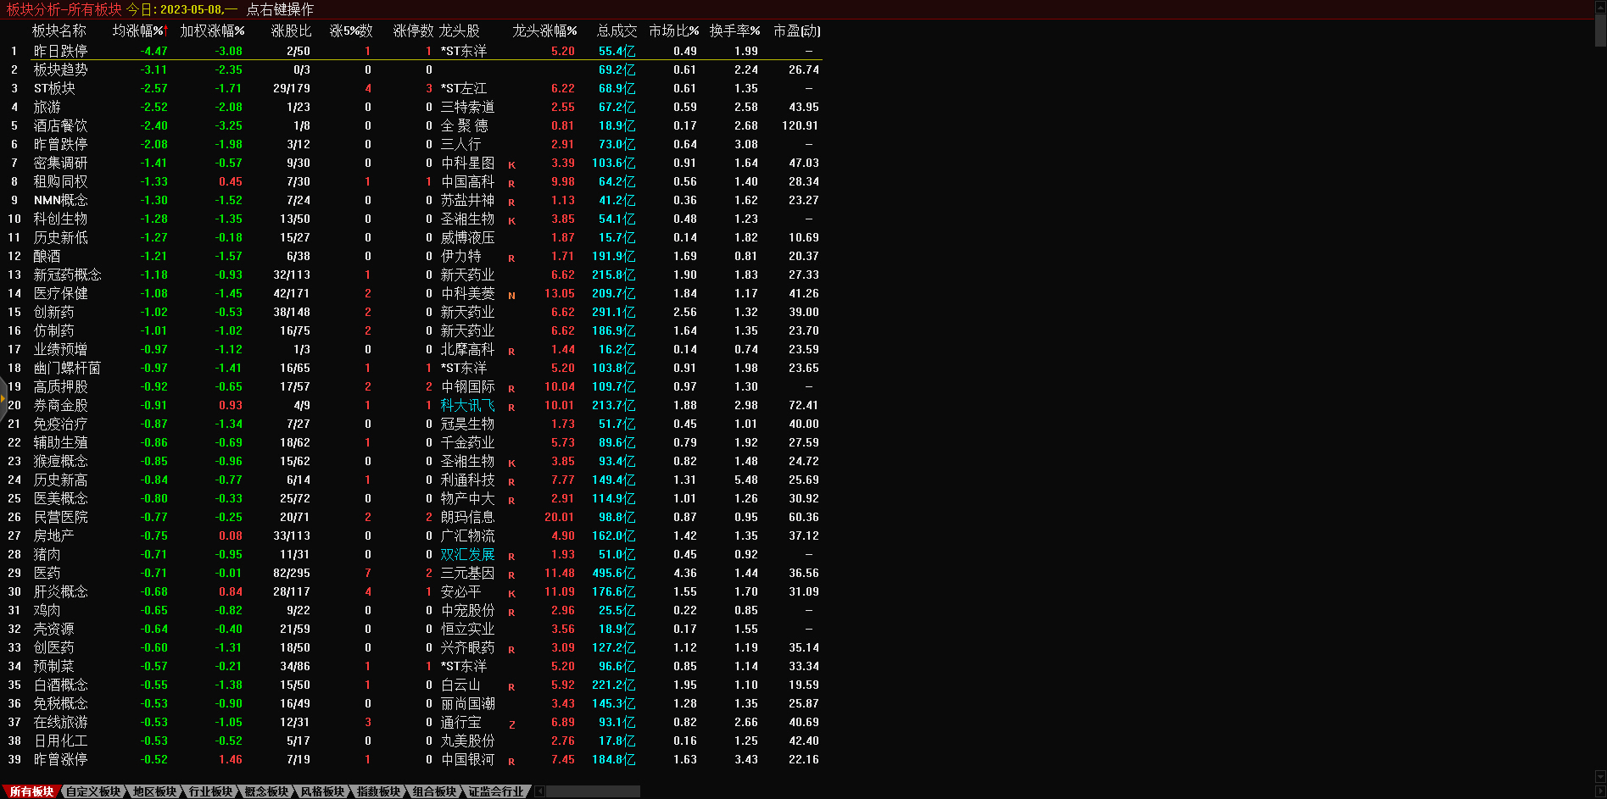This screenshot has width=1607, height=799.
Task: Click the R marker beside 科大讯飞
Action: pos(511,407)
